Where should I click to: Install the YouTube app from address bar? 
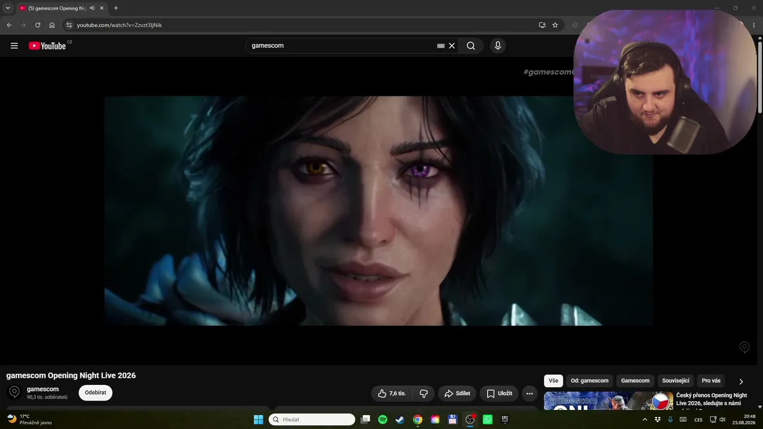pos(542,25)
